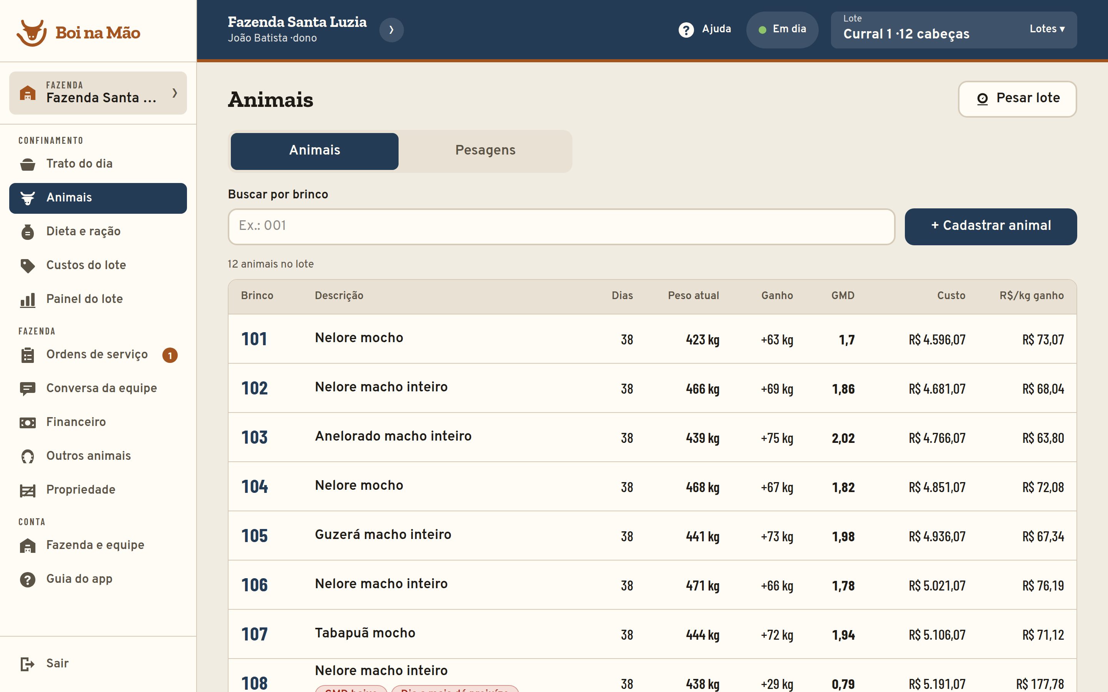Click the Animais cow head icon
The image size is (1108, 692).
tap(27, 198)
